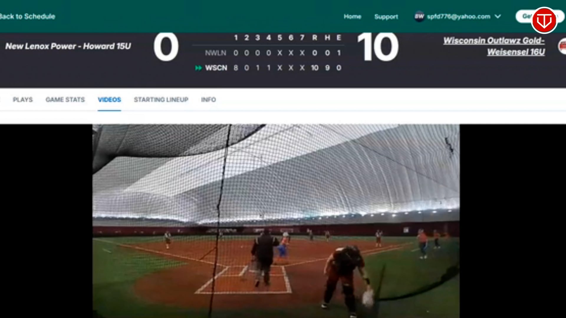Click the Wisconsin Outlawz team logo

562,46
